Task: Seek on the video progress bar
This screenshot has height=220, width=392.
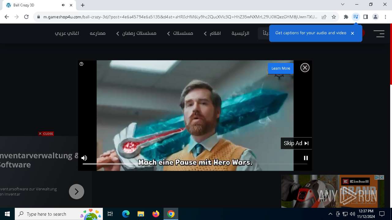Action: pyautogui.click(x=195, y=164)
